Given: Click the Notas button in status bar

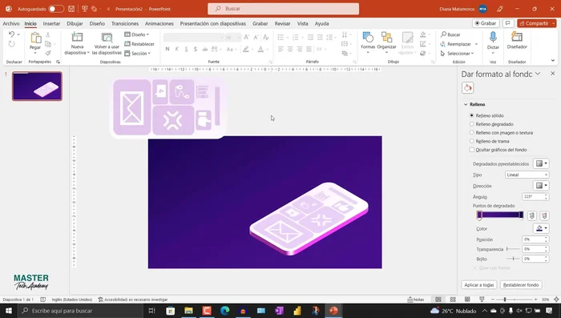Looking at the screenshot, I should point(416,300).
